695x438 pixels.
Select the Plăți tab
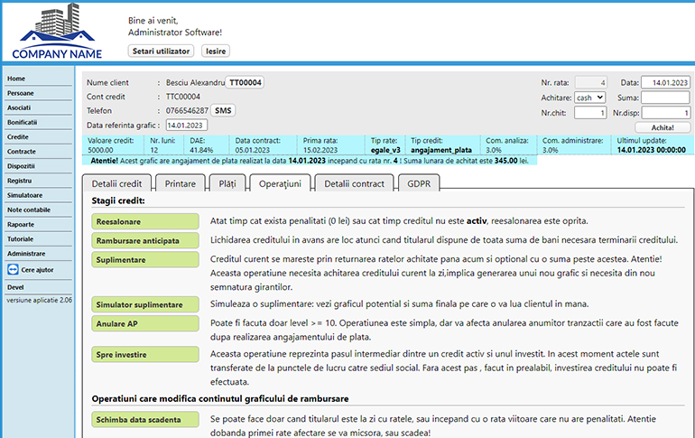point(227,183)
